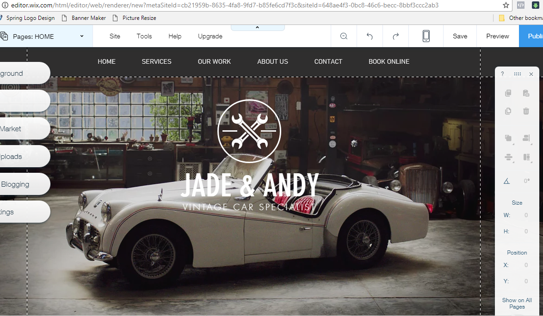Screen dimensions: 543x316
Task: Click the redo arrow in the editor toolbar
Action: pos(395,36)
